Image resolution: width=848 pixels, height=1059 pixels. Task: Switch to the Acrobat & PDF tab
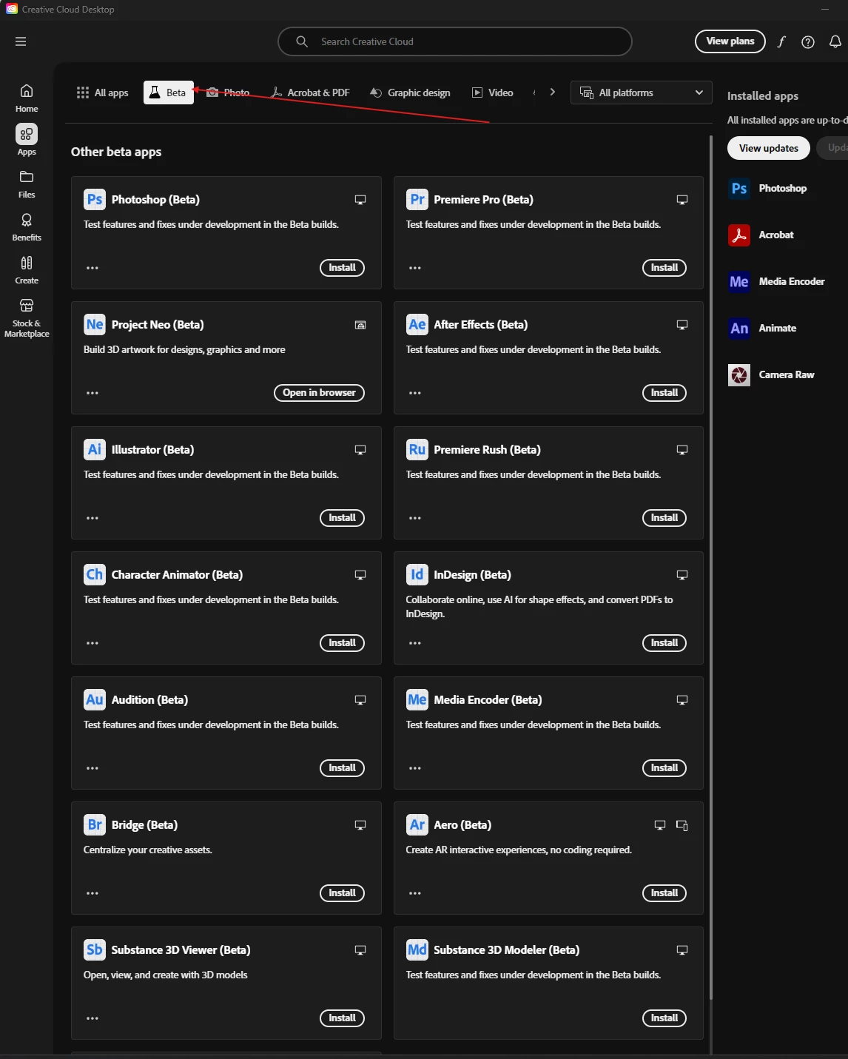pyautogui.click(x=310, y=93)
